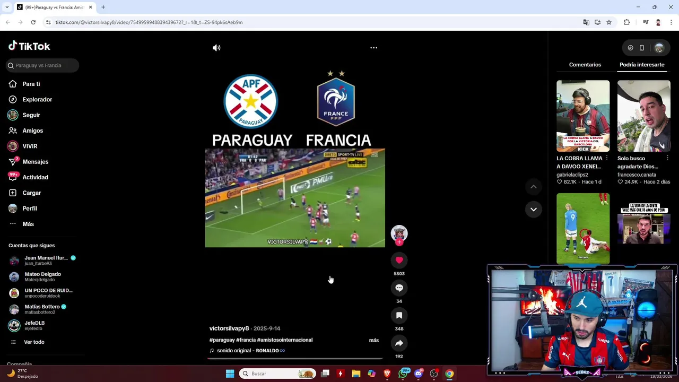Image resolution: width=679 pixels, height=382 pixels.
Task: Open the Windows Start menu
Action: tap(230, 374)
